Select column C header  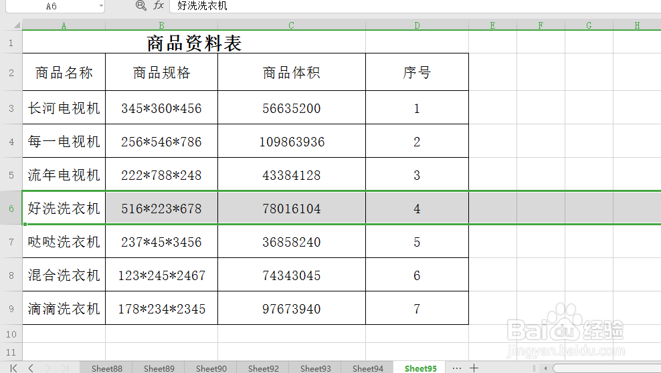[291, 25]
